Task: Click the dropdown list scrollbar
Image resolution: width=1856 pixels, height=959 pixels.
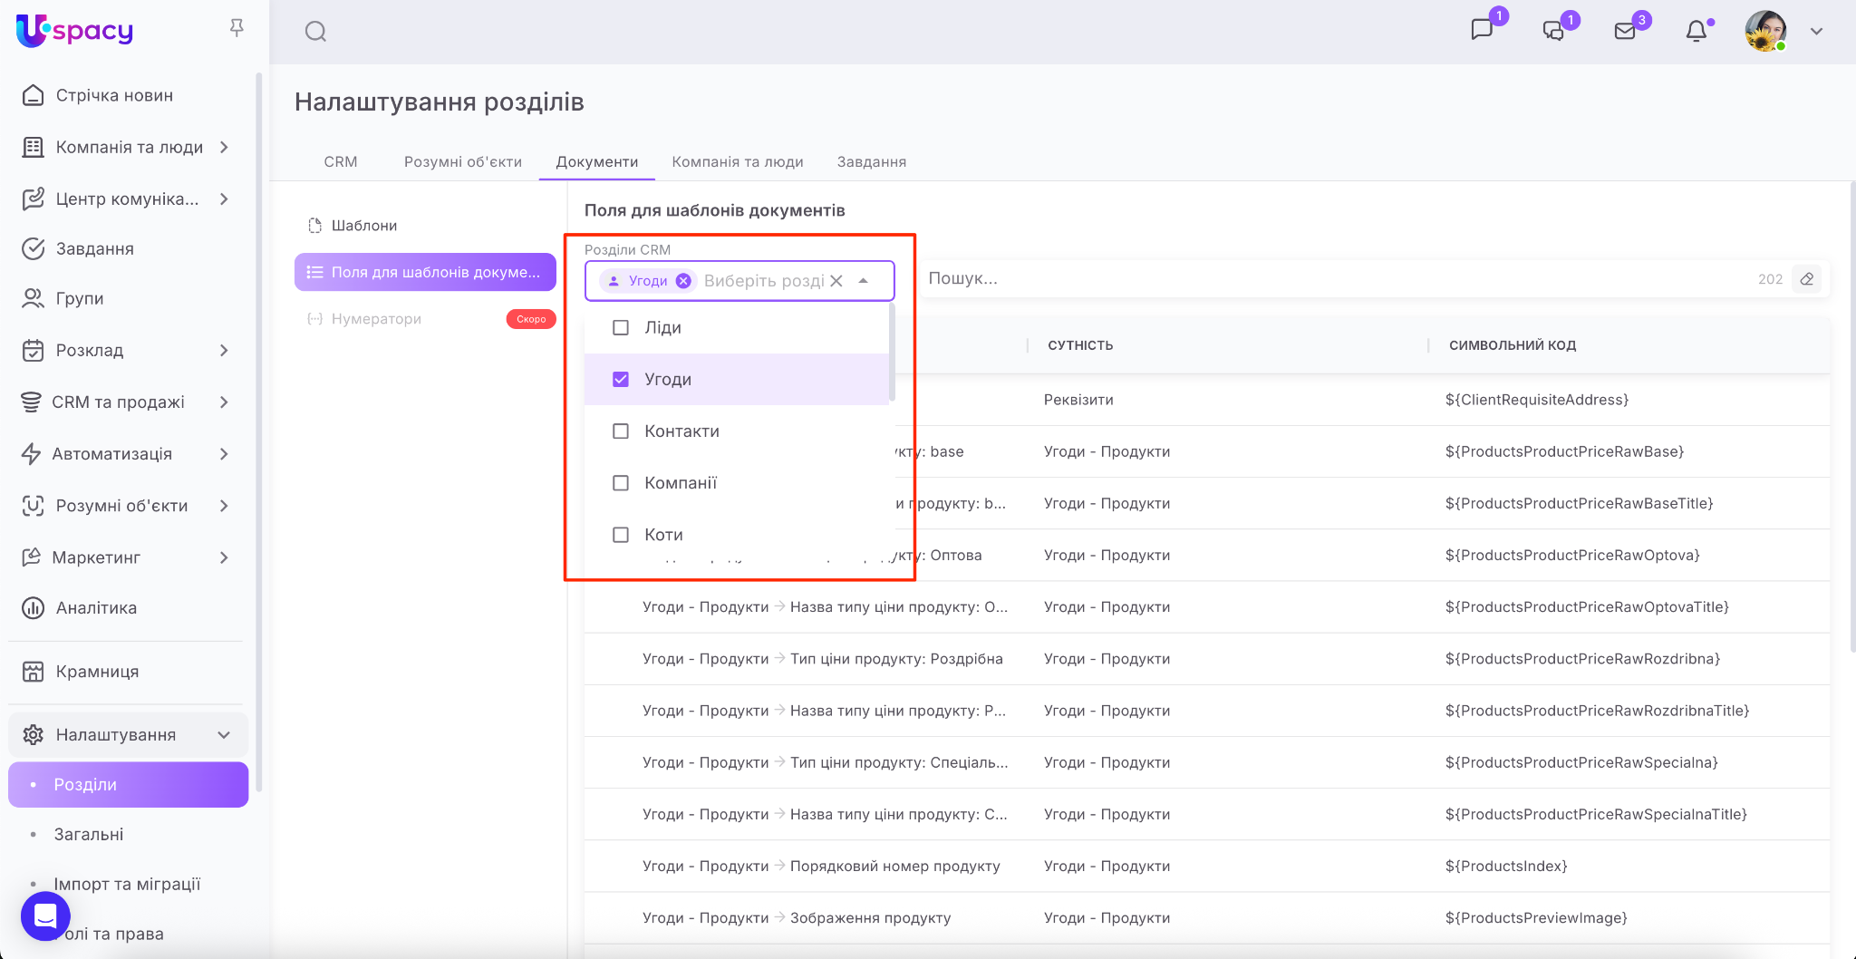Action: pyautogui.click(x=892, y=354)
